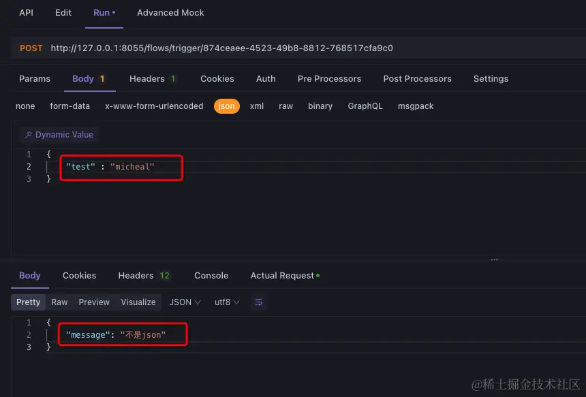
Task: Open the request Headers tab
Action: 152,79
